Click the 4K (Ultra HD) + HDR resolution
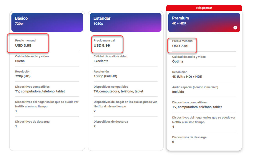 187,77
